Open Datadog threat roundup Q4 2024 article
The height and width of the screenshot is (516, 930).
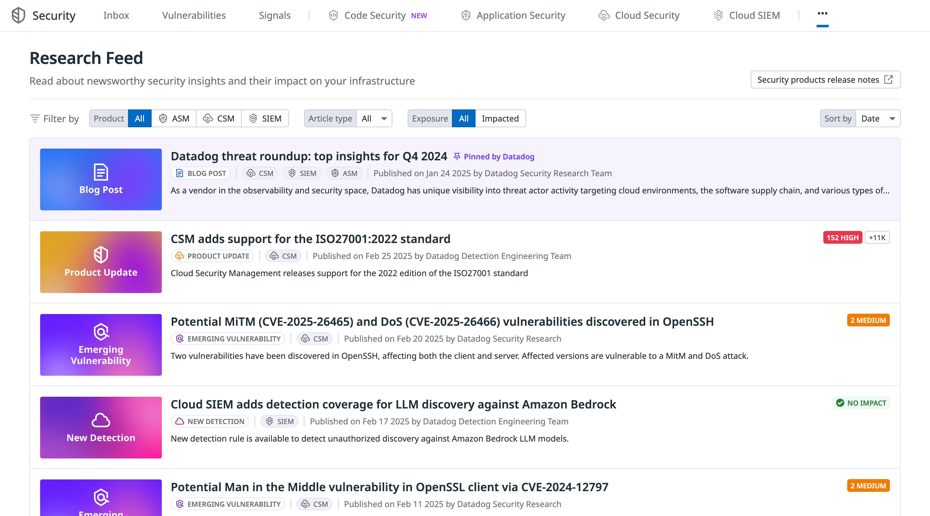[x=309, y=157]
